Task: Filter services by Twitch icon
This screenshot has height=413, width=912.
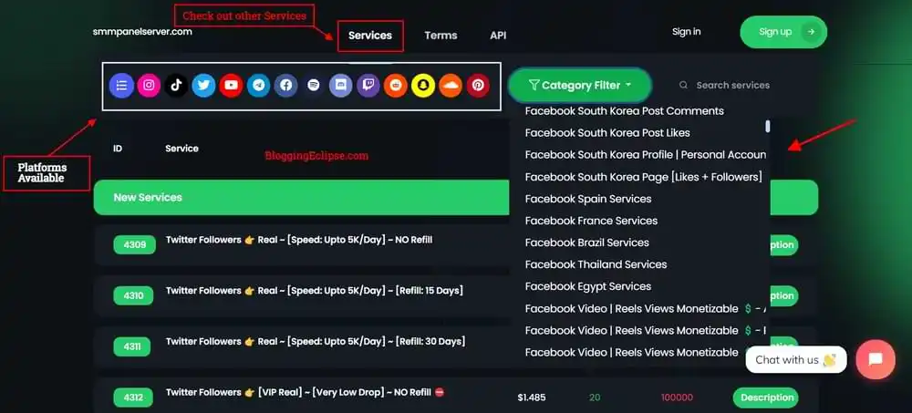Action: 368,86
